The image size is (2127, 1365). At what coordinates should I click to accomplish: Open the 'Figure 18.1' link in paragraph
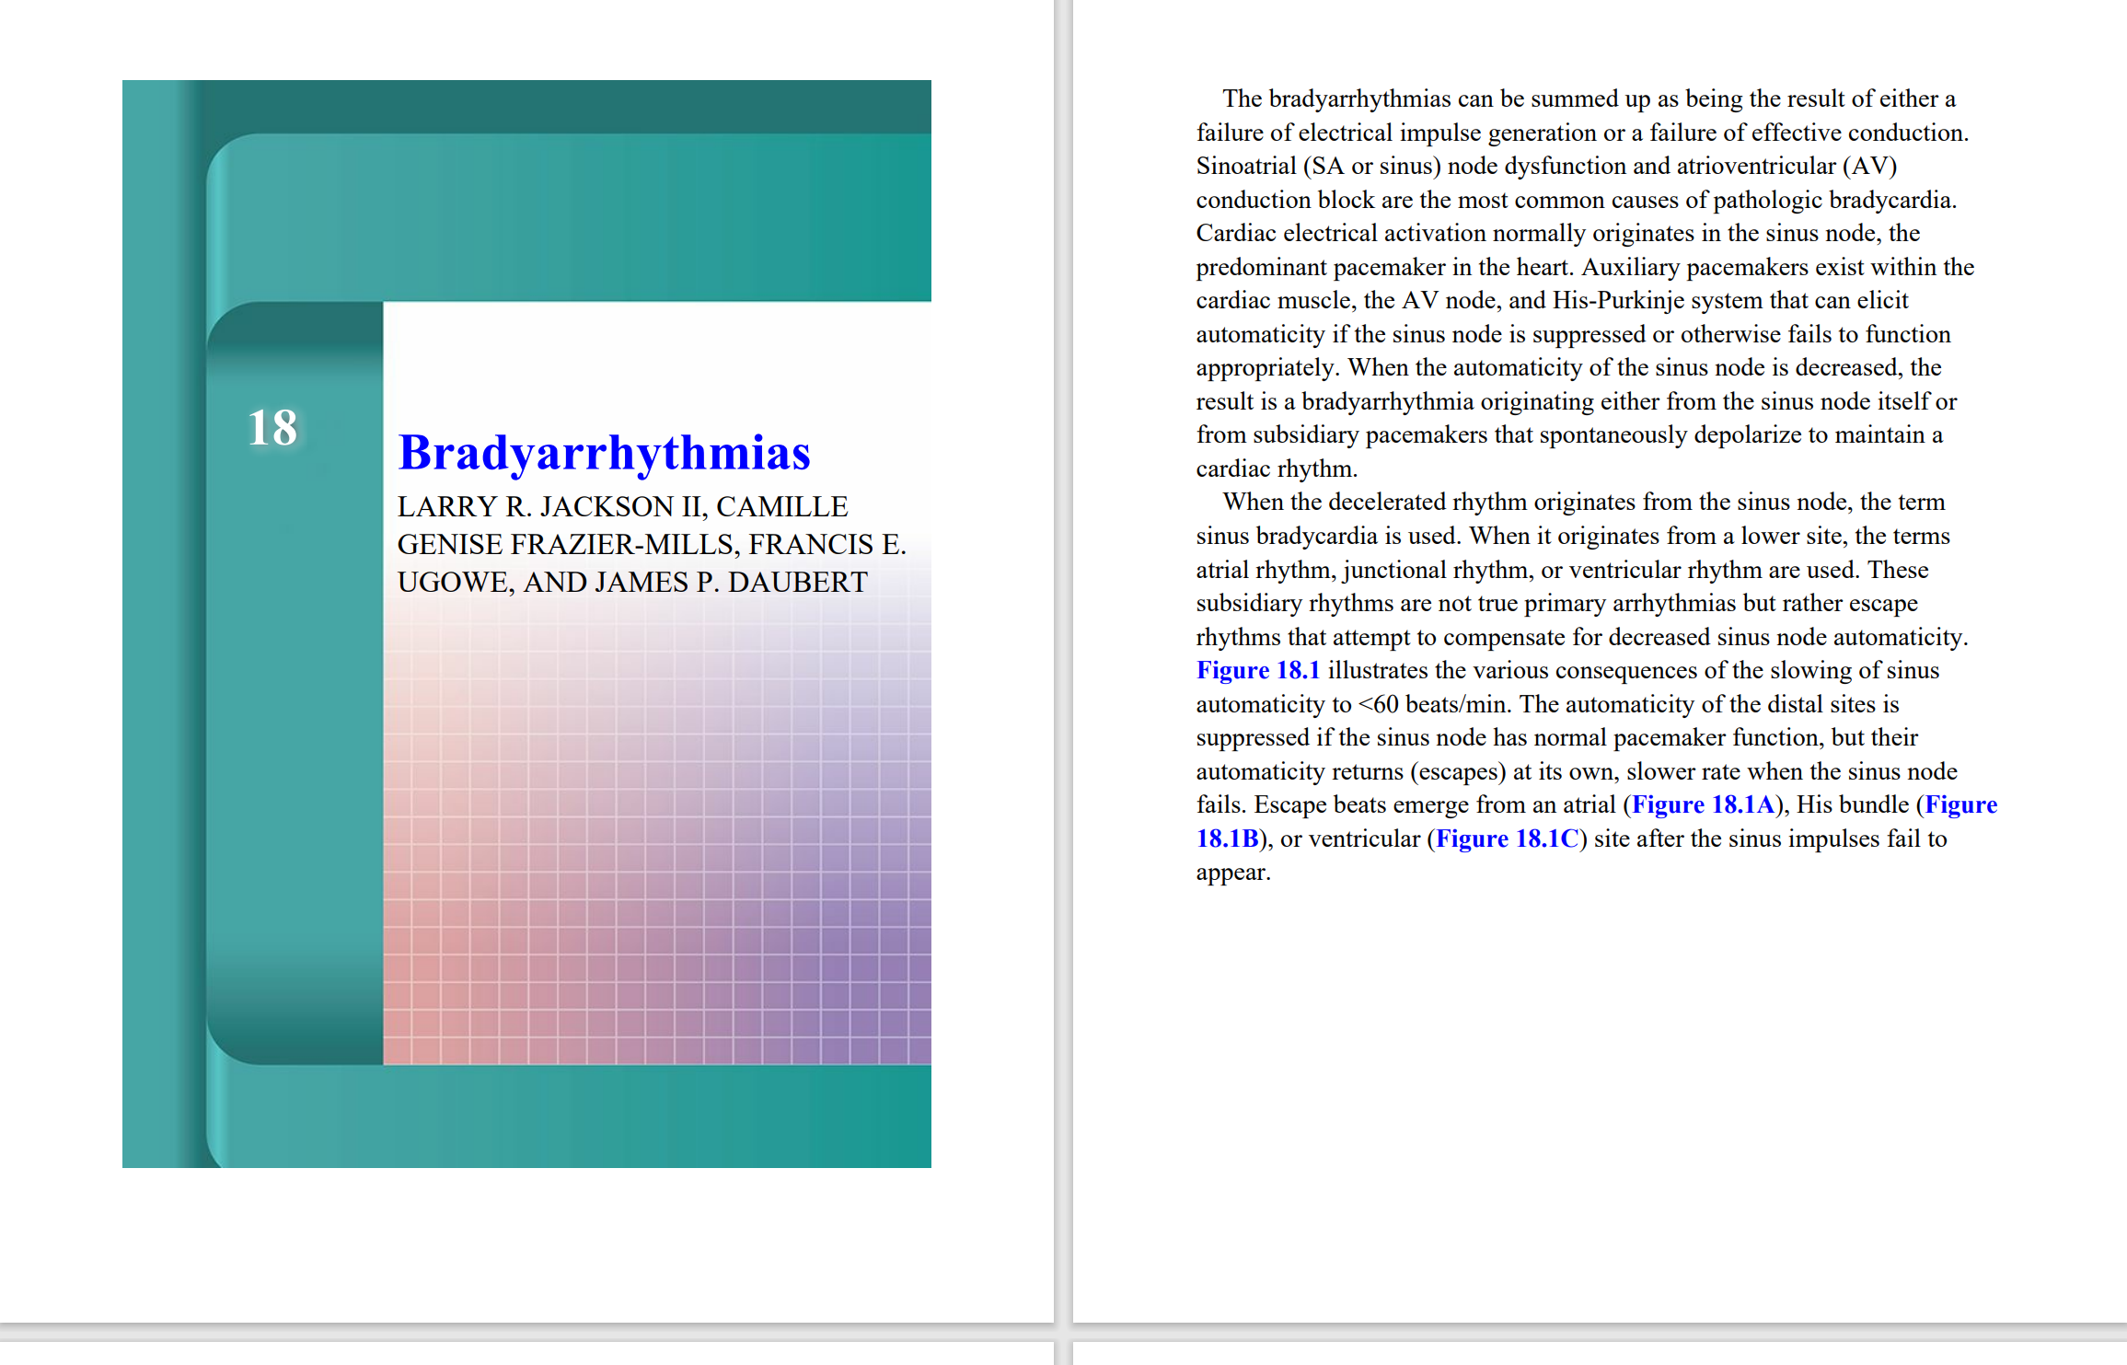pos(1257,670)
